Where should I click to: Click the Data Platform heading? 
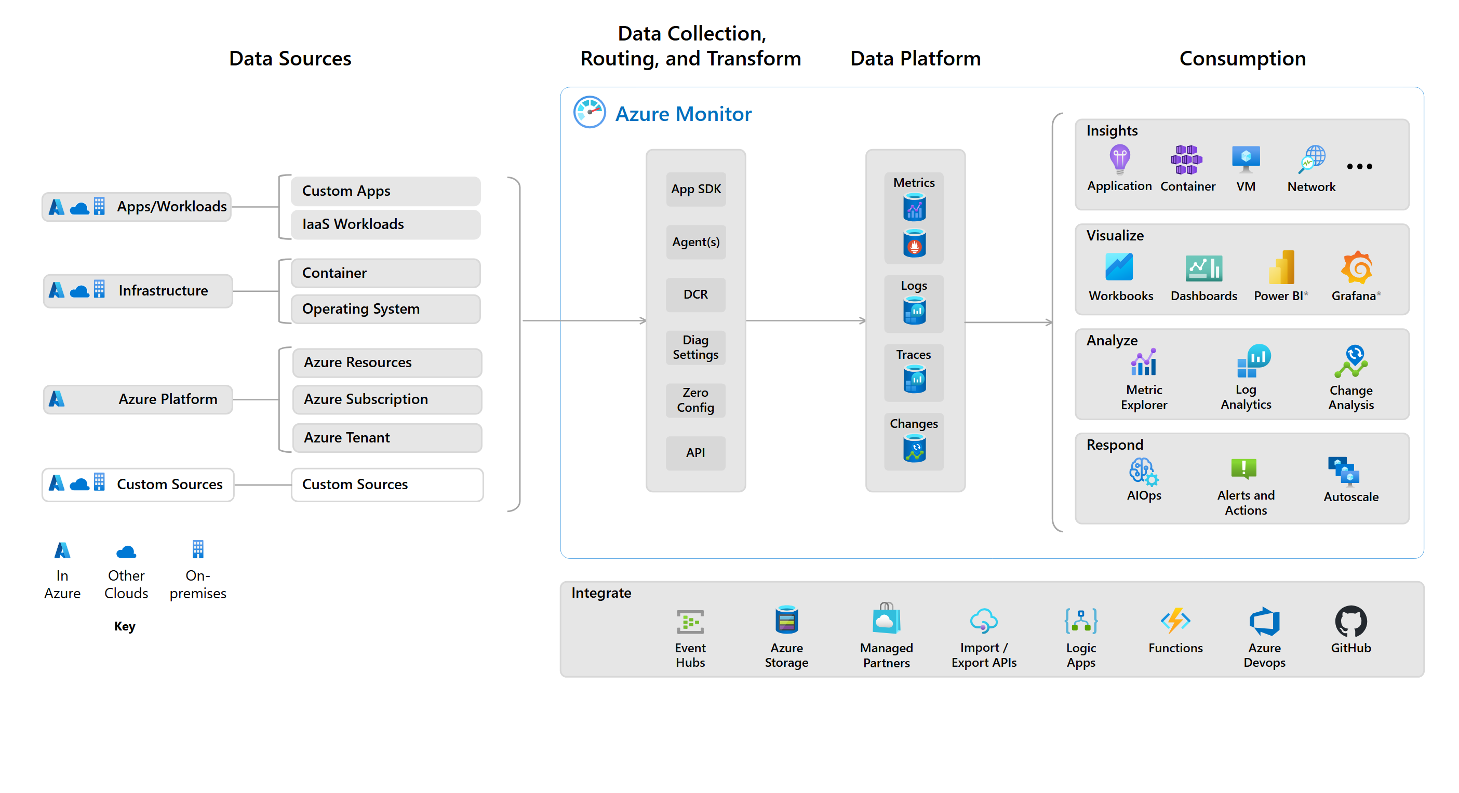[915, 59]
